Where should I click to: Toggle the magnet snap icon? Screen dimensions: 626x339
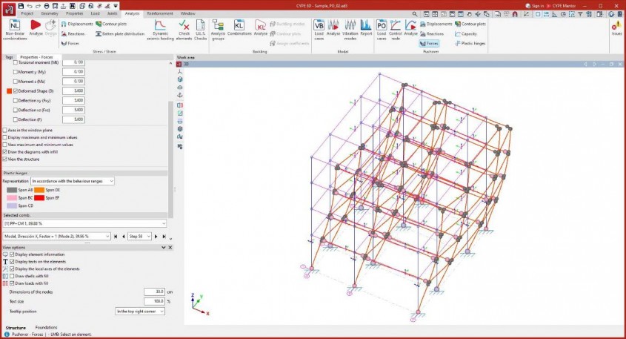pos(515,14)
